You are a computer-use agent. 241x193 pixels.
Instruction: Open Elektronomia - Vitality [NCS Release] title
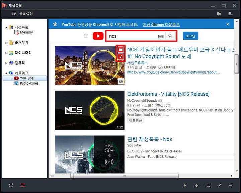pos(168,94)
